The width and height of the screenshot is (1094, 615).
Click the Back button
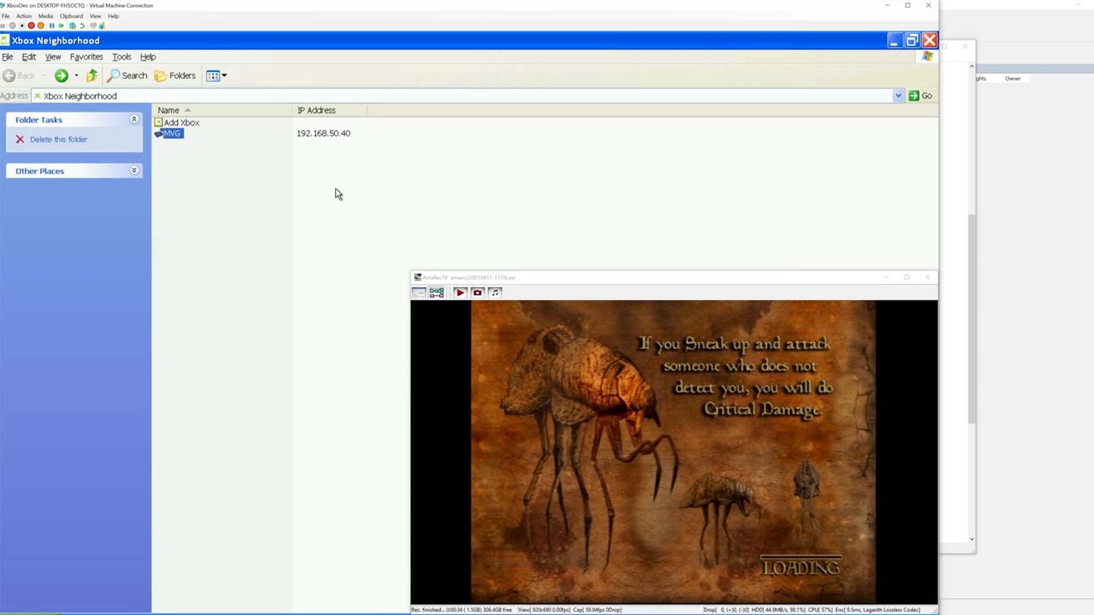point(19,76)
